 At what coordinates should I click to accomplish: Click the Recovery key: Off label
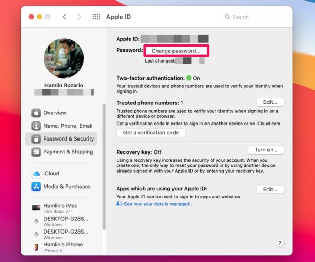tap(139, 152)
